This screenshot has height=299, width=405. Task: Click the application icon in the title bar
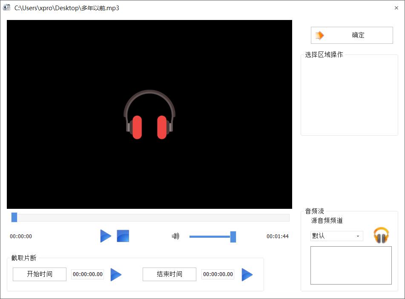tap(7, 8)
